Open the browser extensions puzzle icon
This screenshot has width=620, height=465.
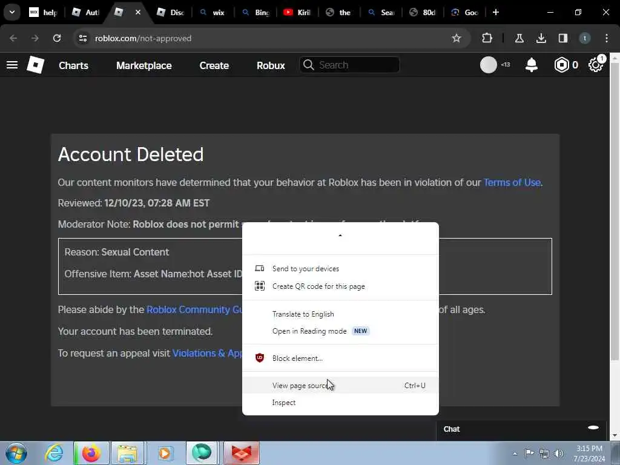[x=487, y=38]
